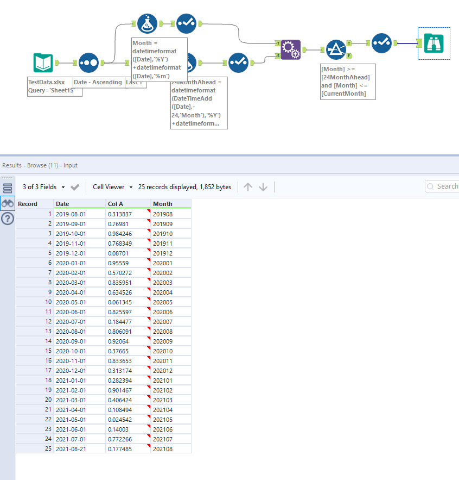This screenshot has height=480, width=459.
Task: Select record number 12 row header
Action: pos(35,322)
